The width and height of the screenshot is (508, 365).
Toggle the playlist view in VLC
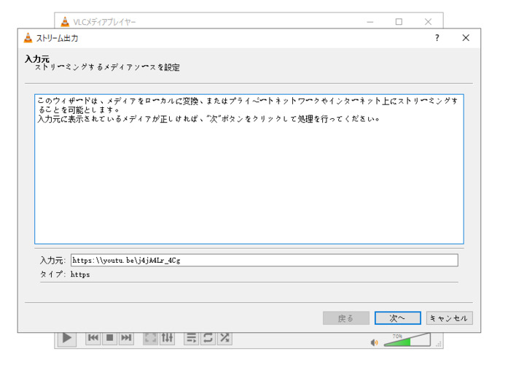tap(192, 338)
